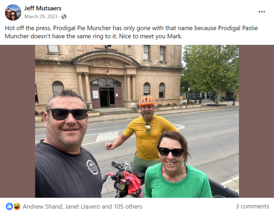Open Jeff Mutsaers' round profile avatar
Image resolution: width=274 pixels, height=213 pixels.
tap(13, 13)
